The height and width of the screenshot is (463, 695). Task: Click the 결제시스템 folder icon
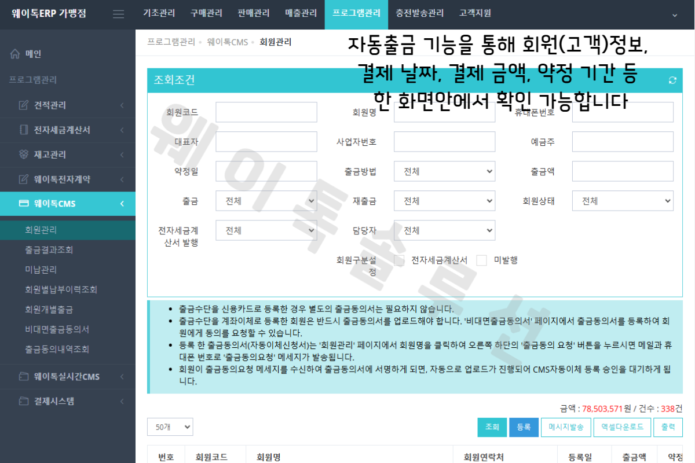point(24,401)
